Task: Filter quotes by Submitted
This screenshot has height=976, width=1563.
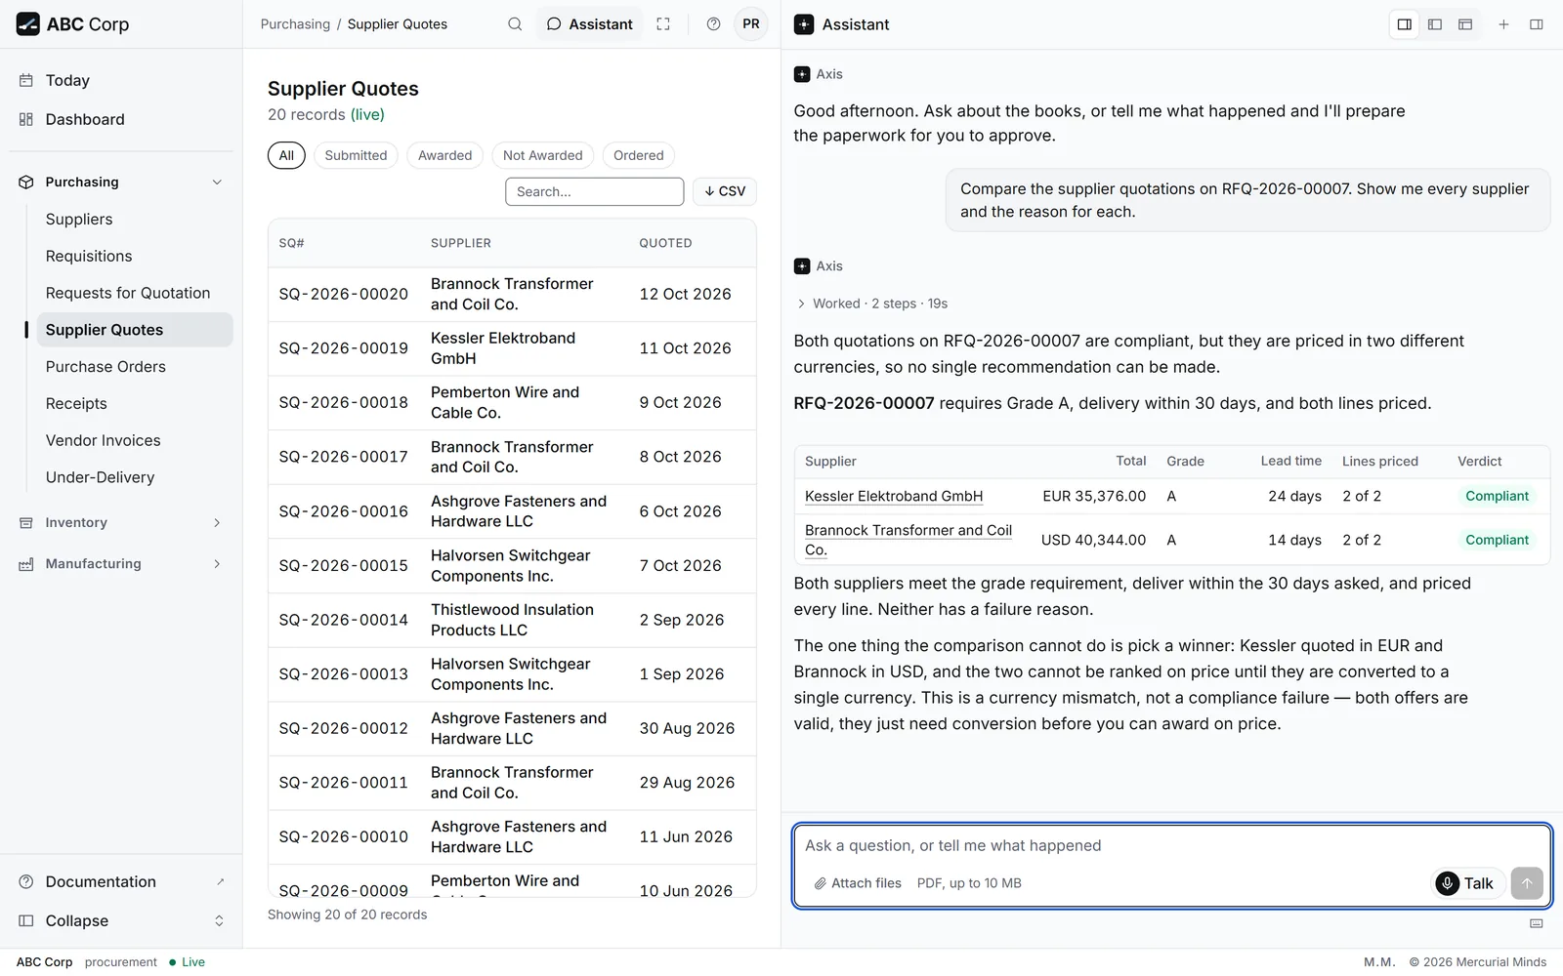Action: pyautogui.click(x=356, y=155)
